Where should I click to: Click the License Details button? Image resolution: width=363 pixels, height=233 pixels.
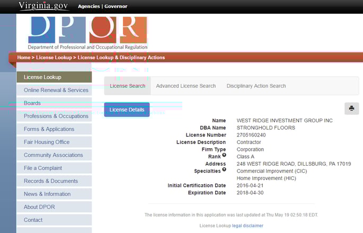click(127, 110)
